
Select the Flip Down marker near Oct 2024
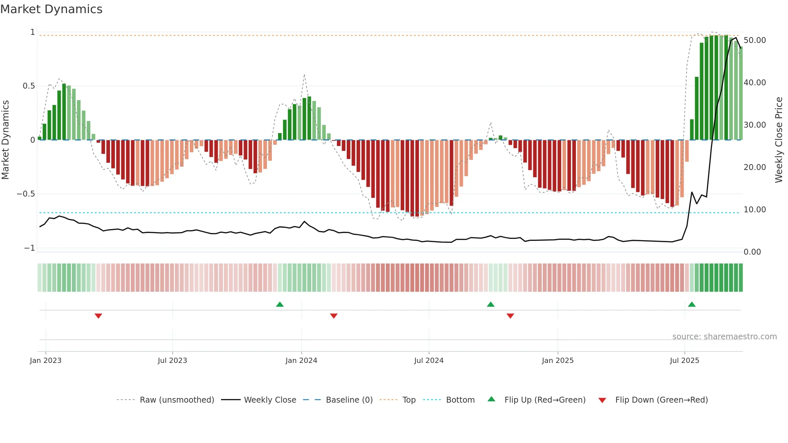(510, 316)
